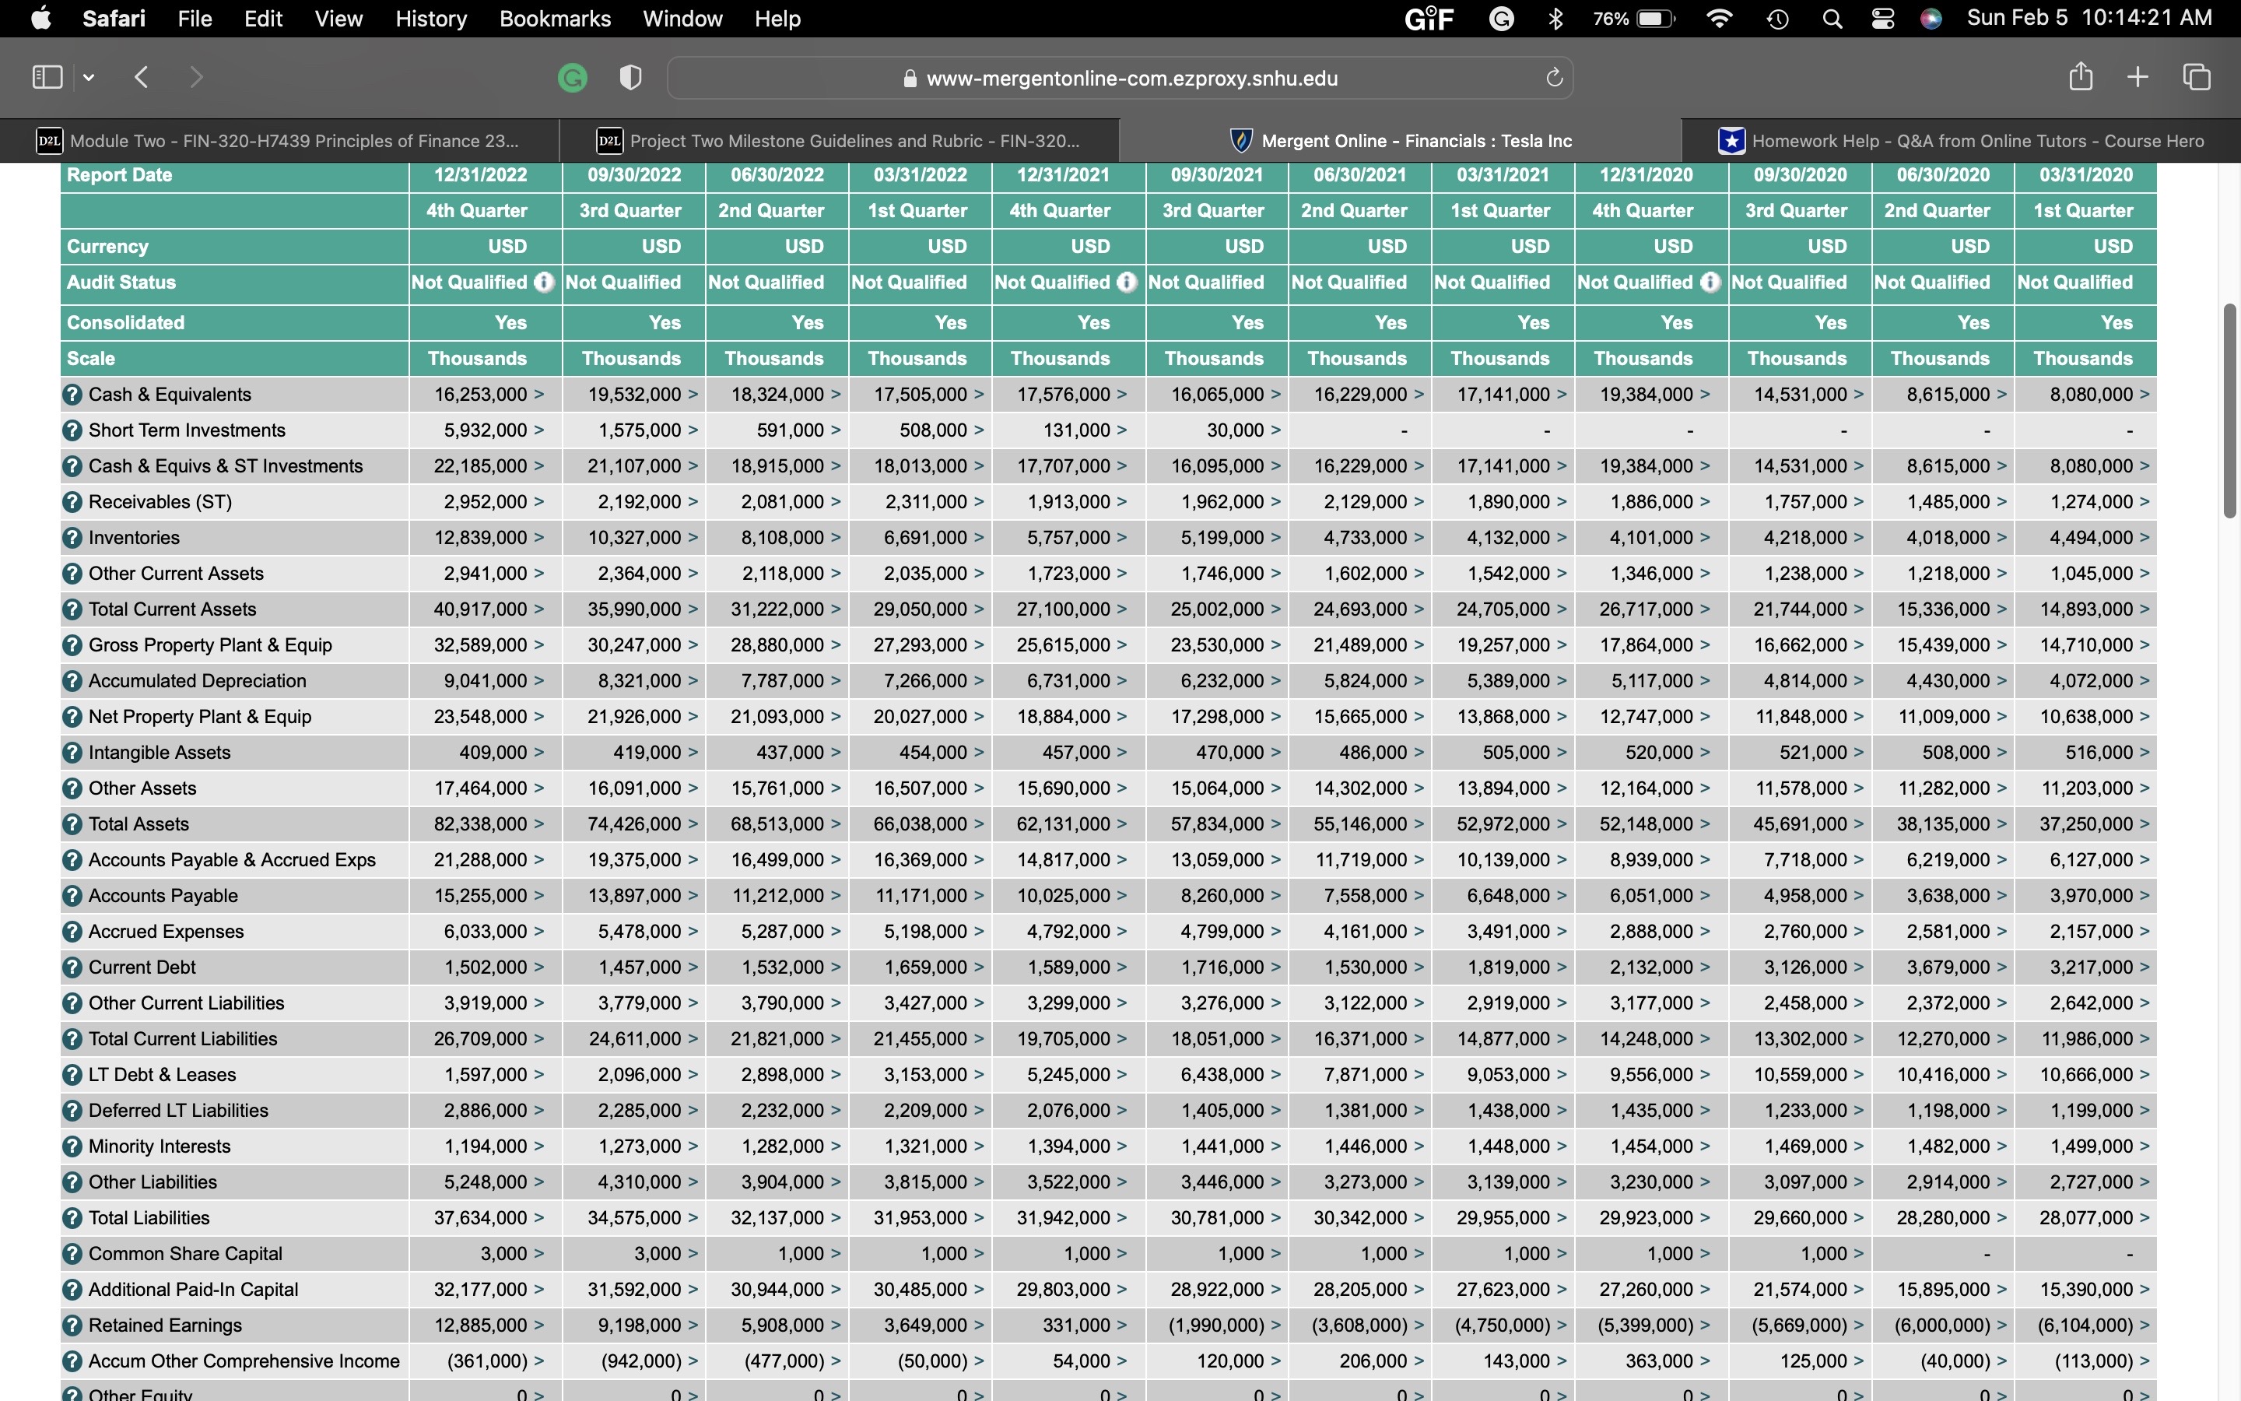2241x1401 pixels.
Task: Open Control Center in menu bar
Action: click(1882, 19)
